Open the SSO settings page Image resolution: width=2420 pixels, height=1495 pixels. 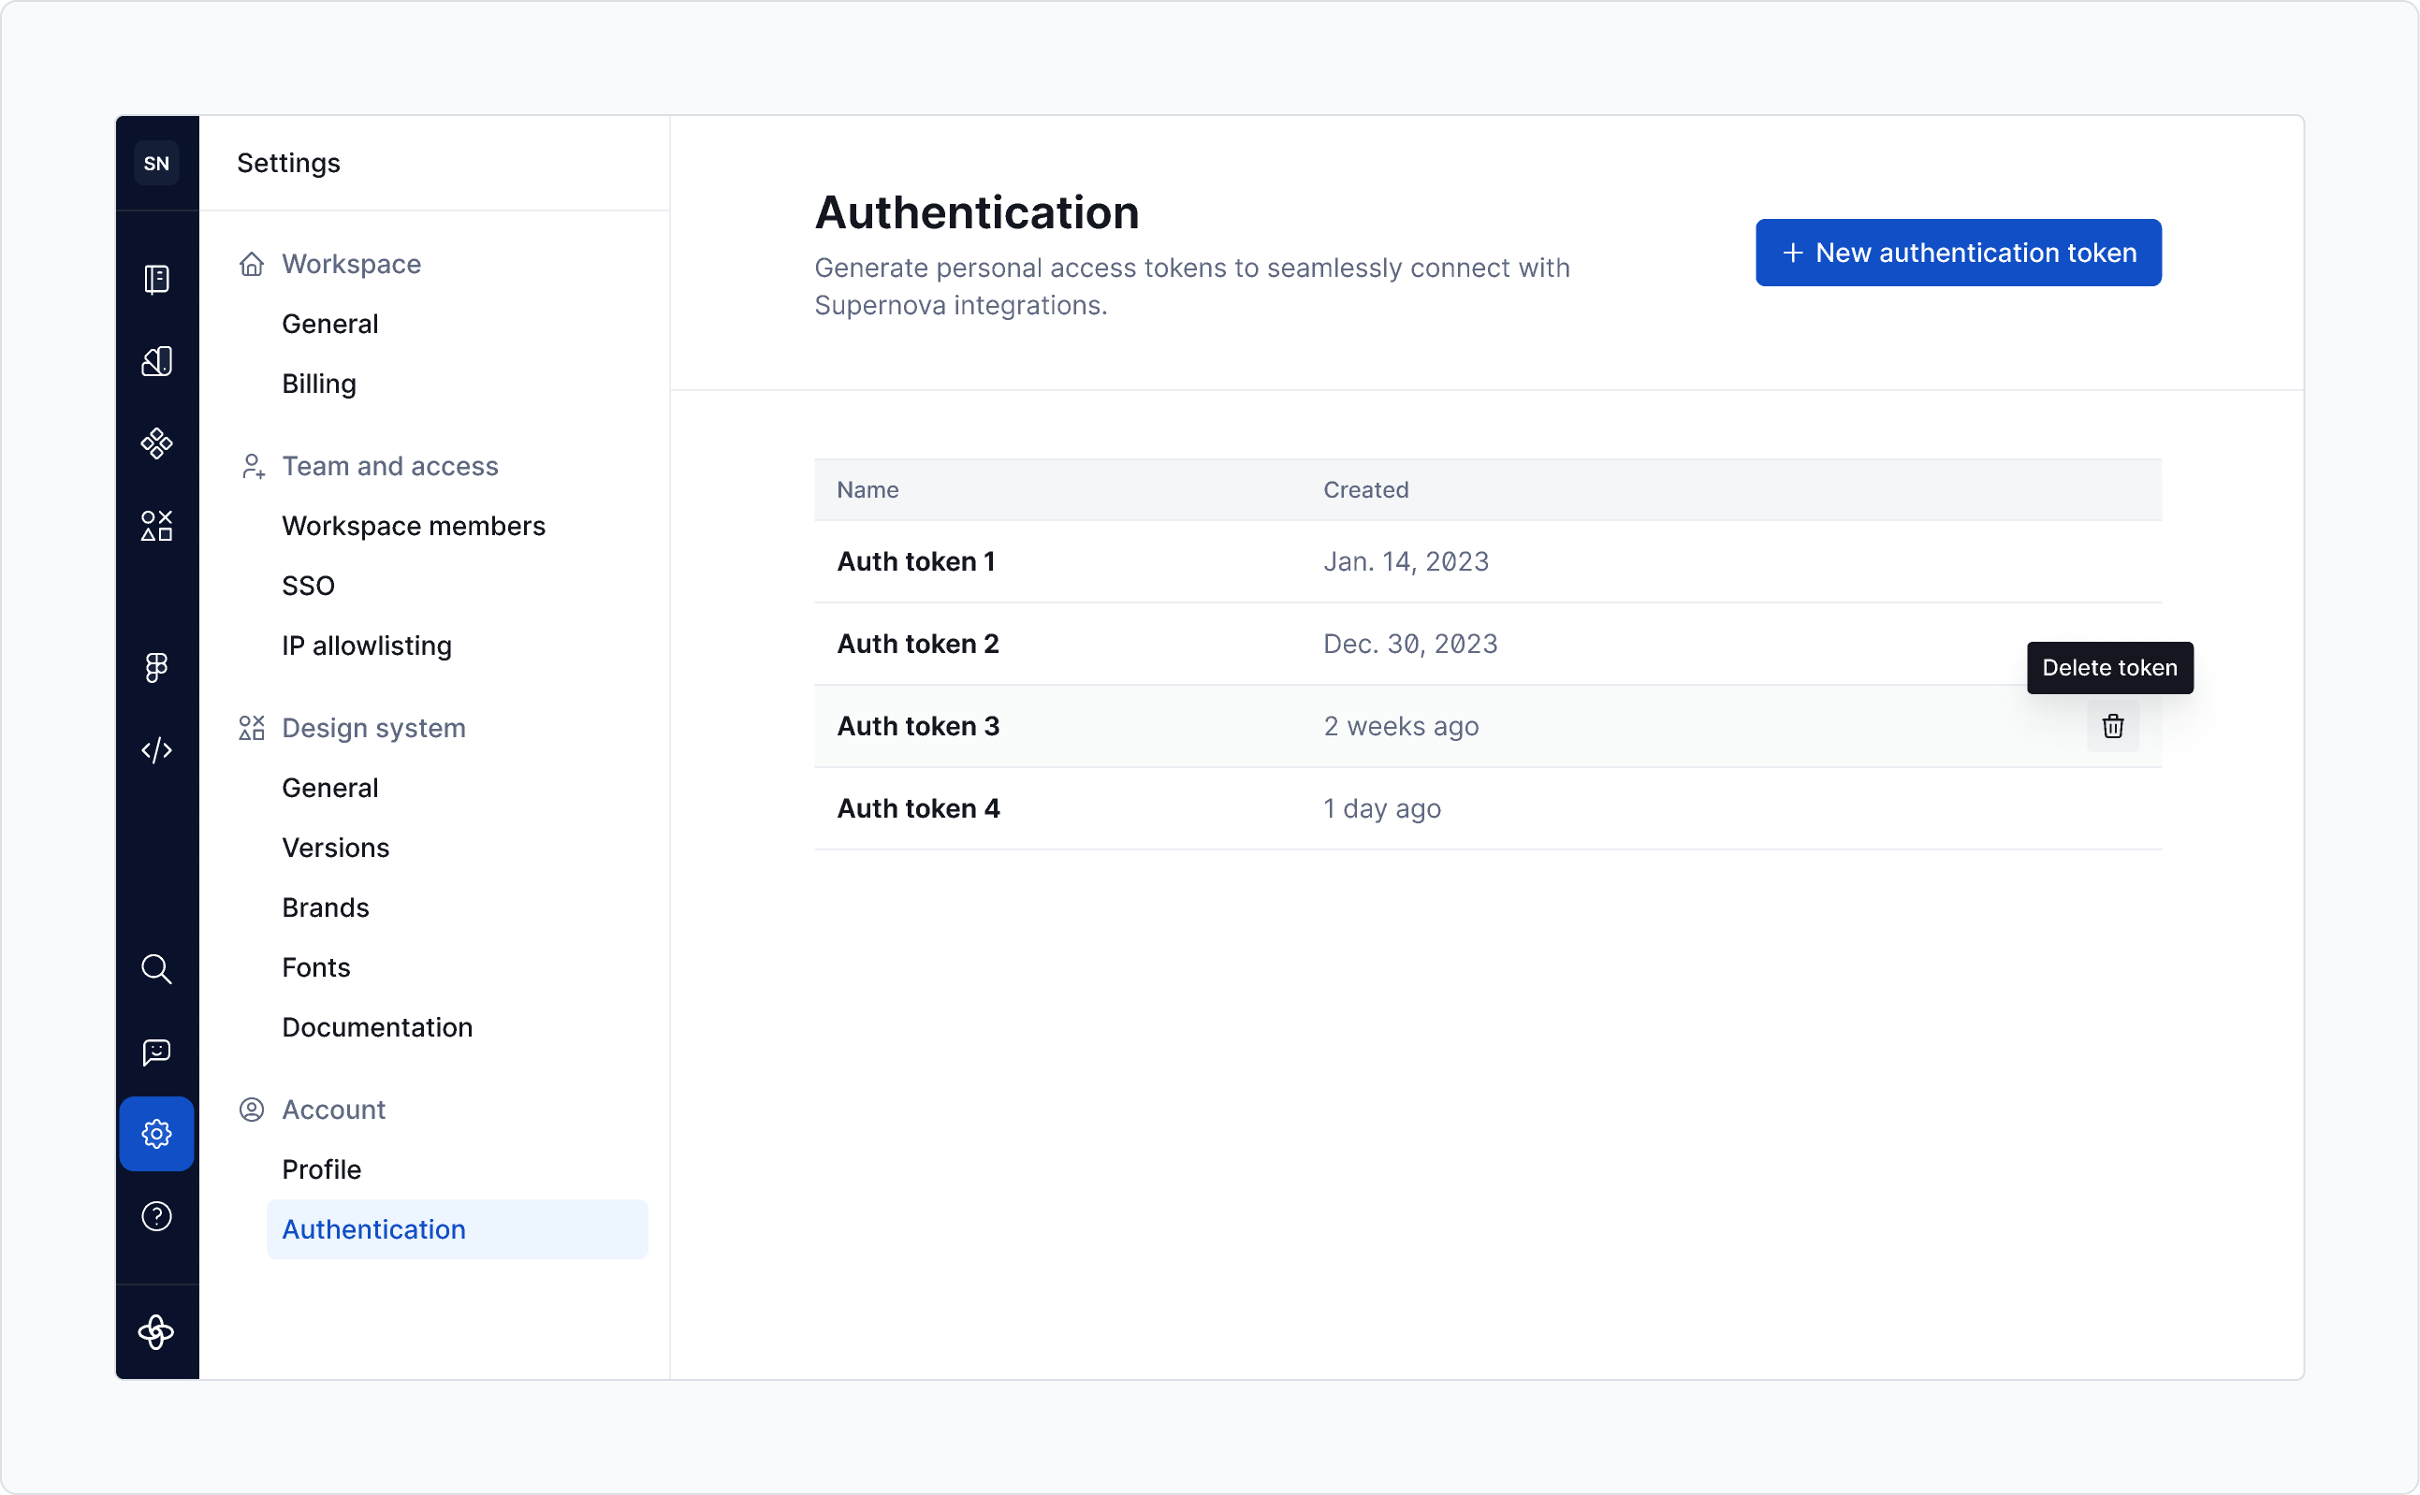tap(309, 585)
